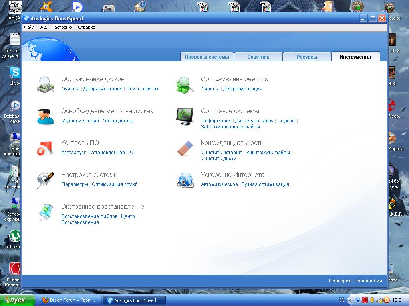
Task: Click Auslogics BoostSpeed taskbar button
Action: (x=134, y=300)
